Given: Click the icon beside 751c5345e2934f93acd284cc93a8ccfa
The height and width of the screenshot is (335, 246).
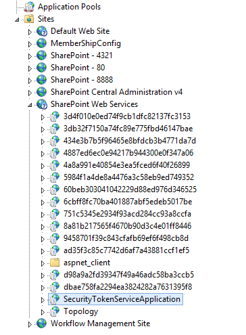Looking at the screenshot, I should coord(55,214).
